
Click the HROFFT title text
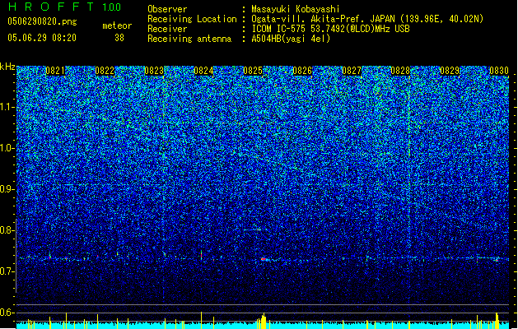[51, 7]
